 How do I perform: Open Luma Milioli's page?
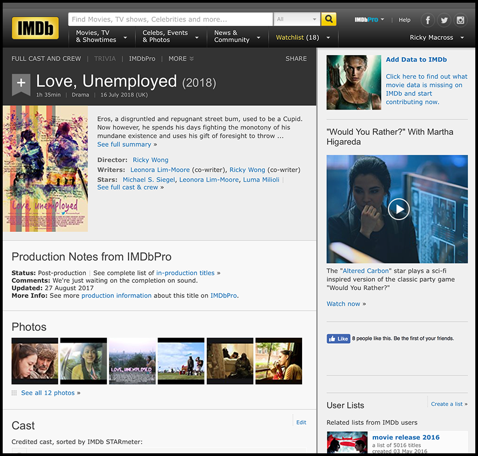click(x=261, y=180)
